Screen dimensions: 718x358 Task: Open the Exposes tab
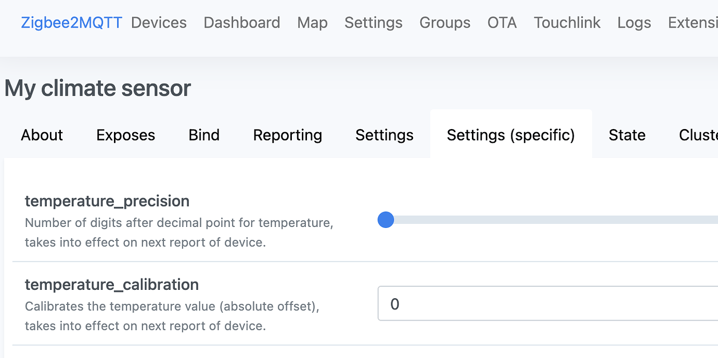pyautogui.click(x=125, y=135)
